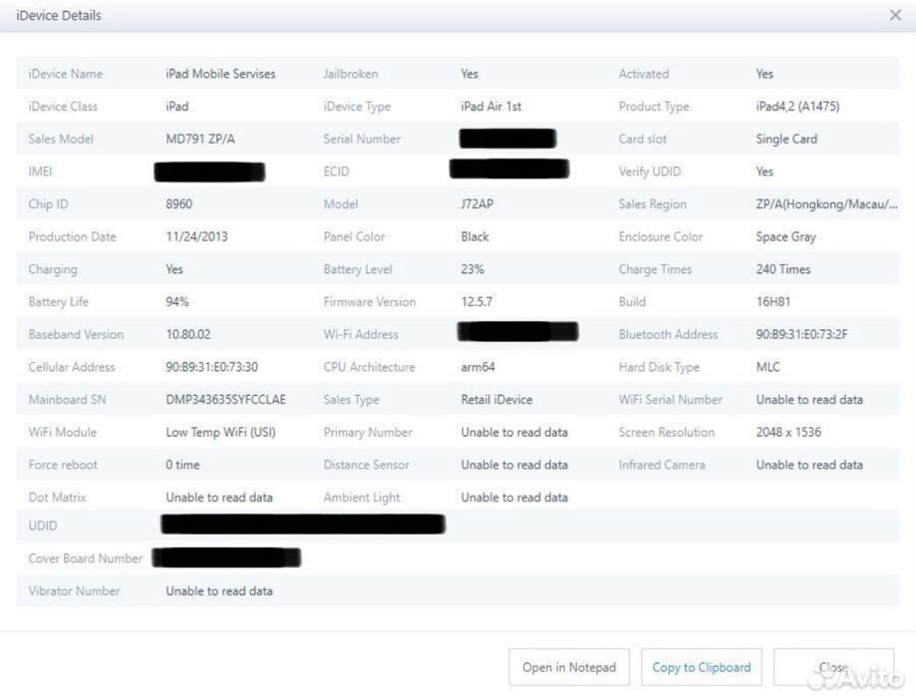Click the force reboot value '0 time'
916x698 pixels.
click(x=182, y=465)
